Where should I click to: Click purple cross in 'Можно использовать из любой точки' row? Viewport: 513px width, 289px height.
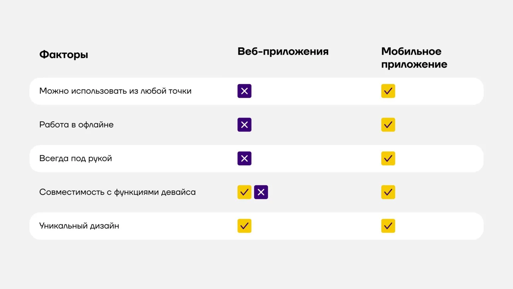click(244, 91)
